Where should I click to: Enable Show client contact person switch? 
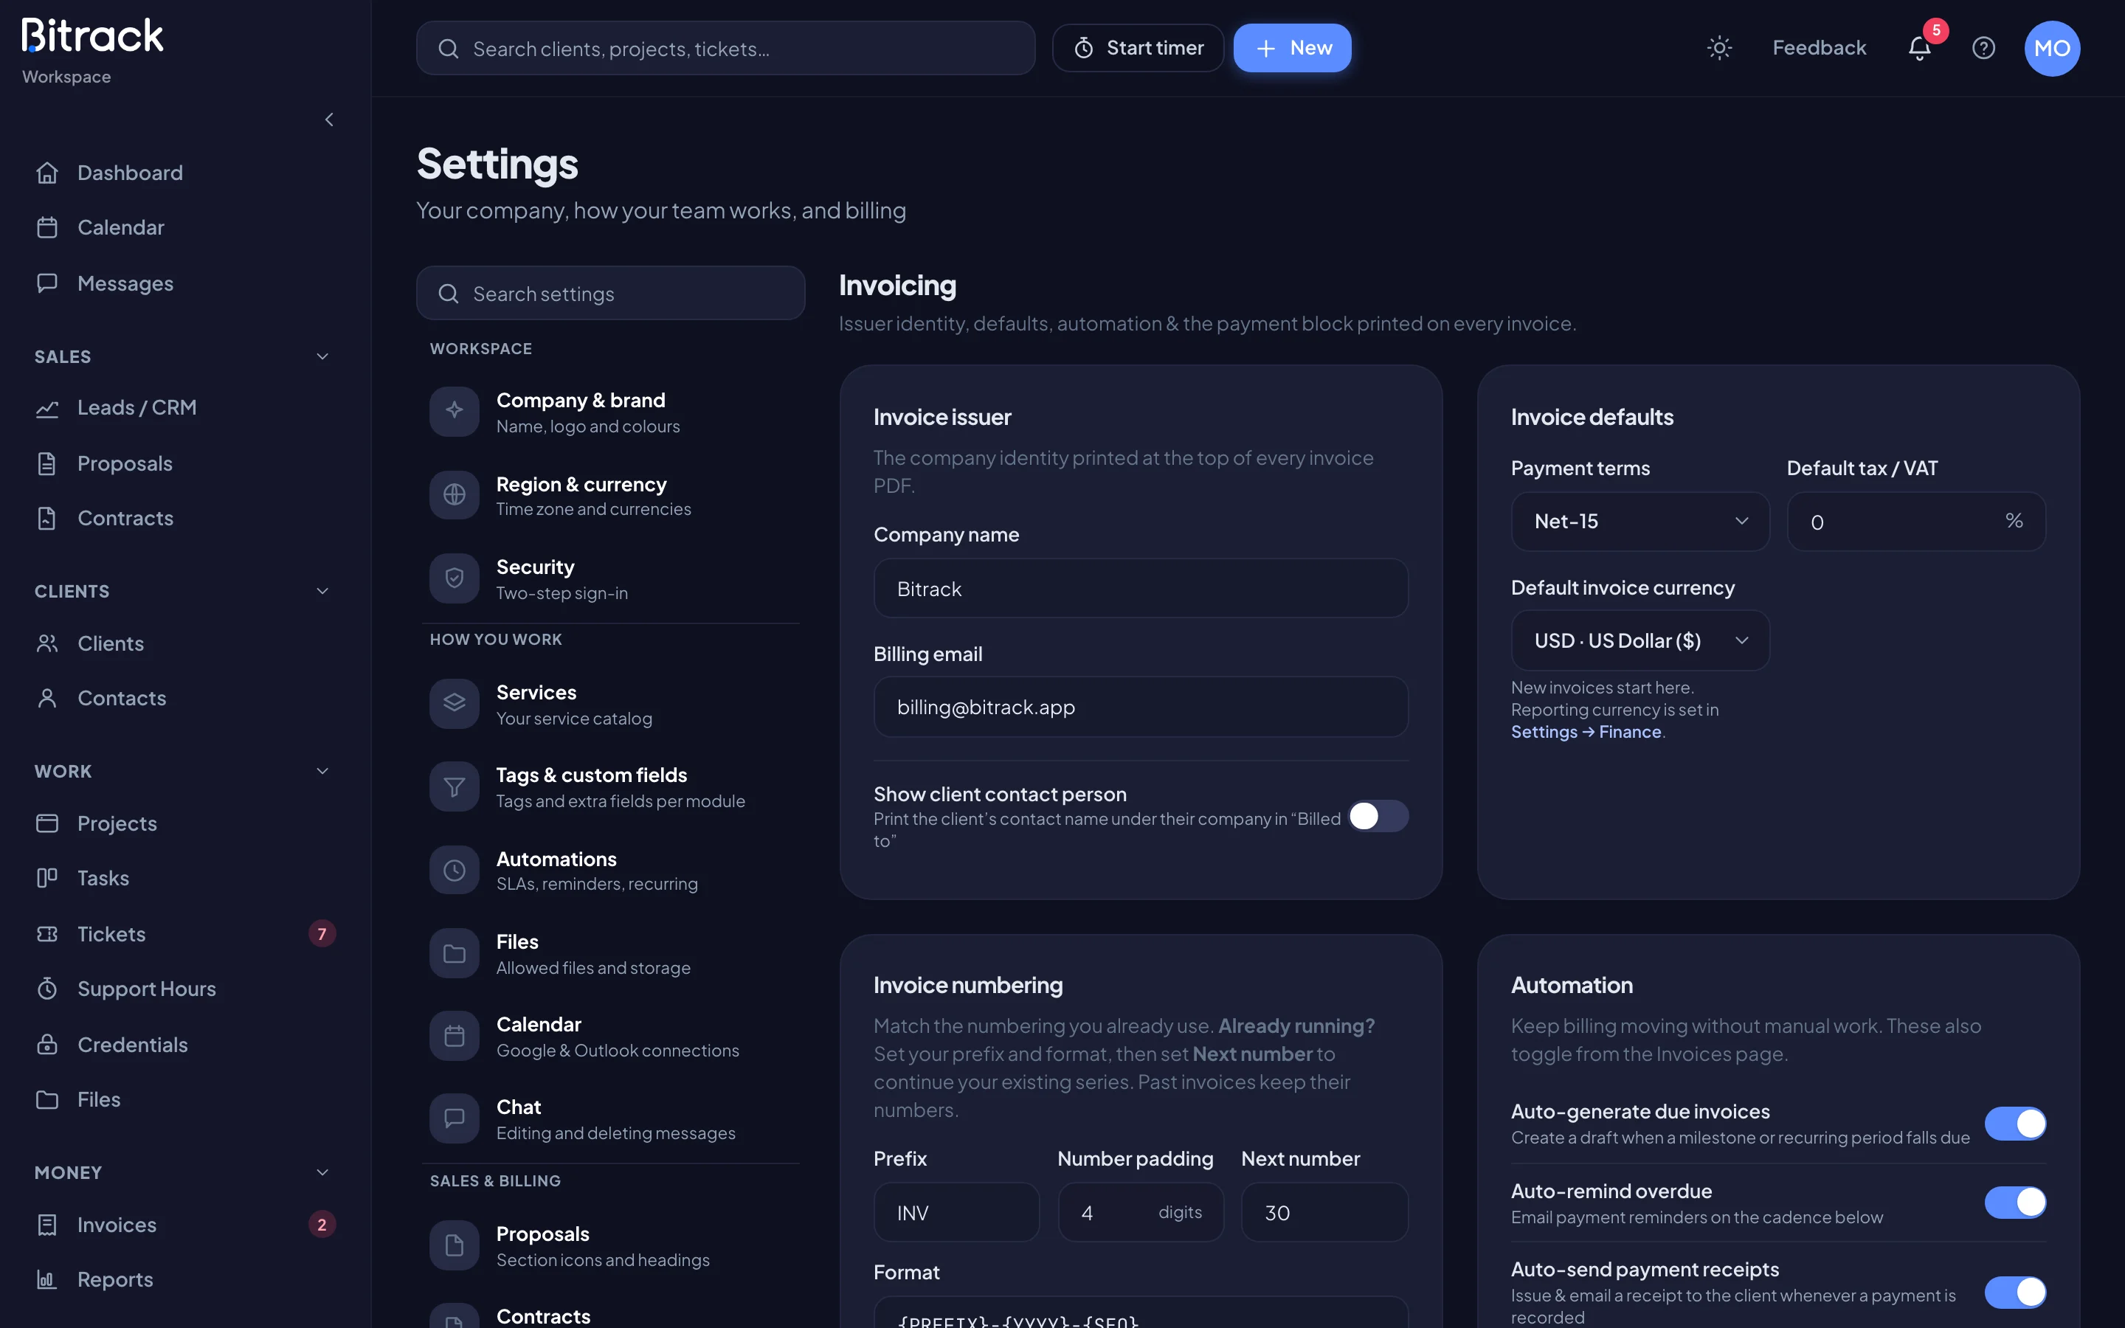pyautogui.click(x=1378, y=816)
